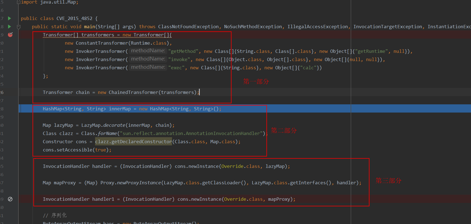This screenshot has width=471, height=224.
Task: Click the 'getClassLoader' method call
Action: point(221,183)
